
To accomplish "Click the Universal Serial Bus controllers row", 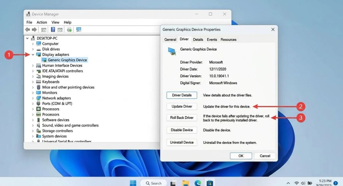I will [67, 141].
